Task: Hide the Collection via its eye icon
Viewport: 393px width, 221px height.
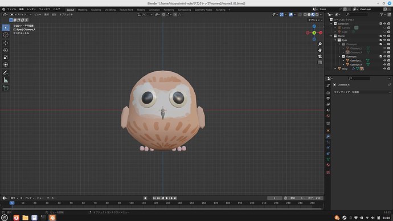Action: 384,23
